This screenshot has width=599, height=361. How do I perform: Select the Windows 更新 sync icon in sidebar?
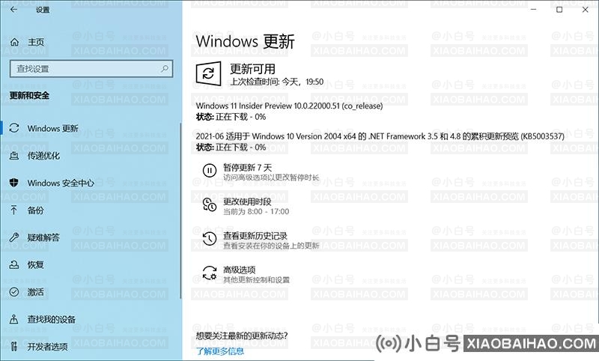point(14,128)
